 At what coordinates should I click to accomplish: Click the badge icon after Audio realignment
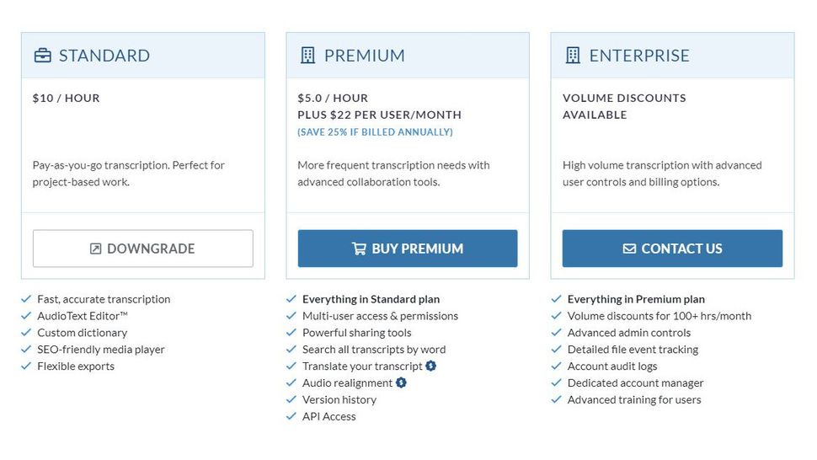(x=401, y=382)
